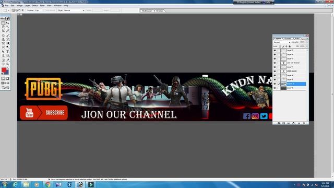Image resolution: width=334 pixels, height=188 pixels.
Task: Select the Slice tool
Action: click(8, 31)
